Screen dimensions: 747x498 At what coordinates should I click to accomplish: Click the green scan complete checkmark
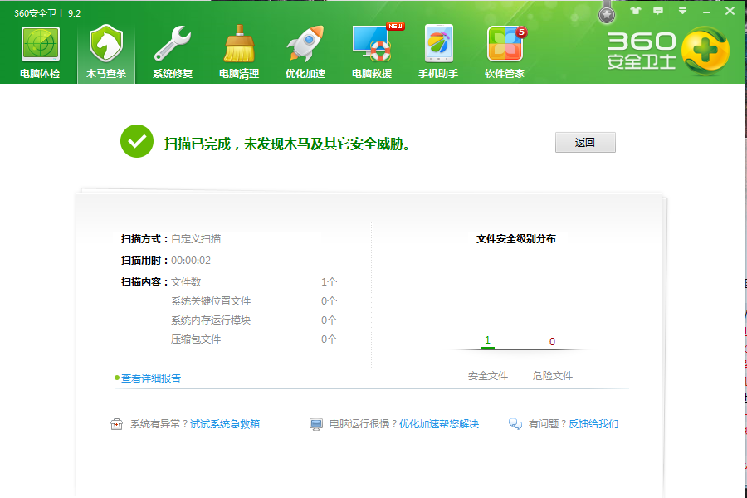click(x=137, y=141)
